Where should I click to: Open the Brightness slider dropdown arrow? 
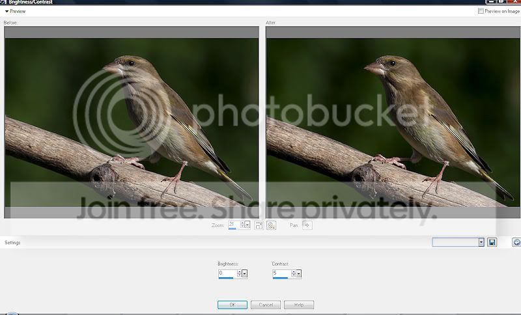click(x=245, y=273)
